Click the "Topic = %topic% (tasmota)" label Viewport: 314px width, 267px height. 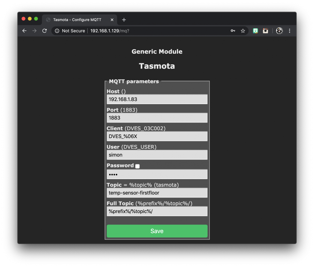(x=143, y=185)
